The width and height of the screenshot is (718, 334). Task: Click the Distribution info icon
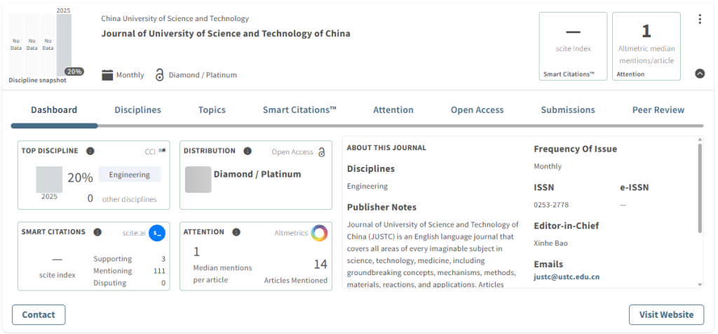click(248, 151)
